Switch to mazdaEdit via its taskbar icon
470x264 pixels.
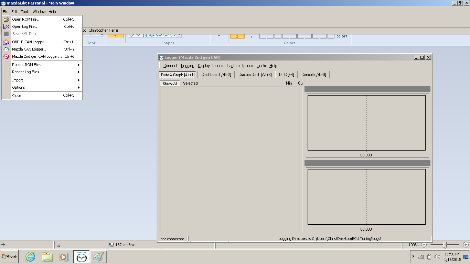pos(82,257)
